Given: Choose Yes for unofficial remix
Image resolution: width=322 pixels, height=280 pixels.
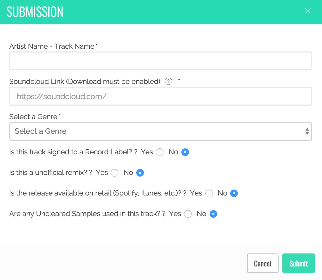Looking at the screenshot, I should coord(115,173).
